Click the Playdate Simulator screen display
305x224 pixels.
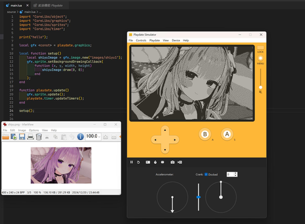tap(192, 83)
